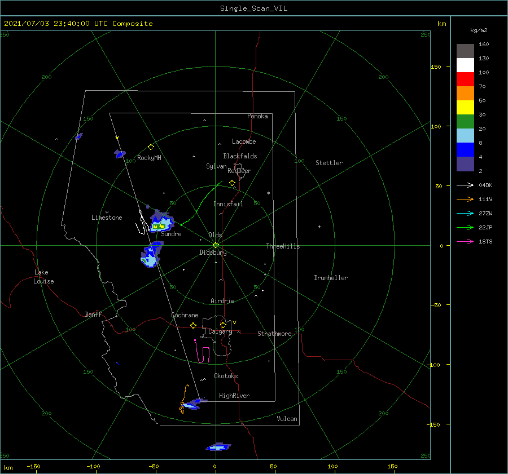The image size is (508, 474).
Task: Click the Sundre city label
Action: 171,234
